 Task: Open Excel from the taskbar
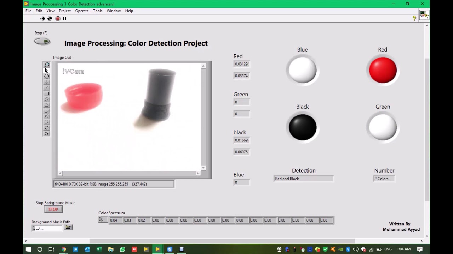(x=99, y=249)
